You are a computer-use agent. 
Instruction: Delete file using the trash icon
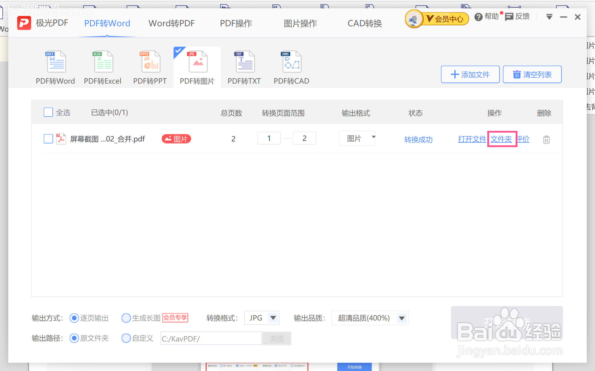[x=546, y=139]
